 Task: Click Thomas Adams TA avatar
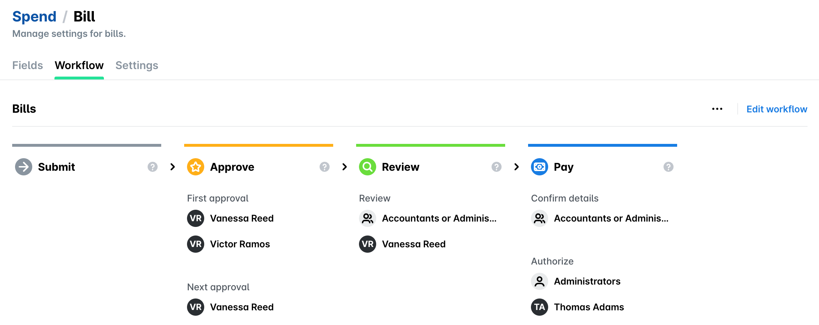(540, 307)
